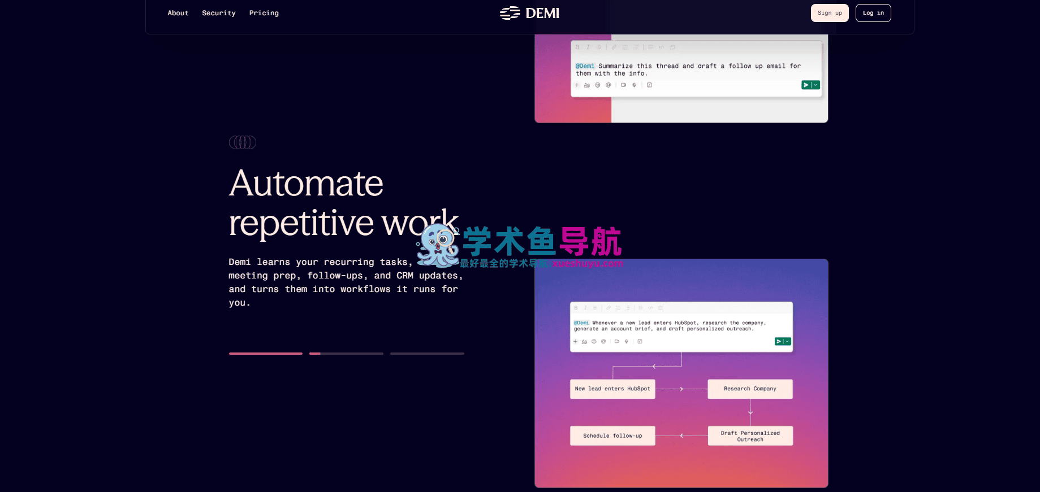Click the @ mention icon in the HubSpot lead composer
The width and height of the screenshot is (1040, 492).
coord(603,342)
